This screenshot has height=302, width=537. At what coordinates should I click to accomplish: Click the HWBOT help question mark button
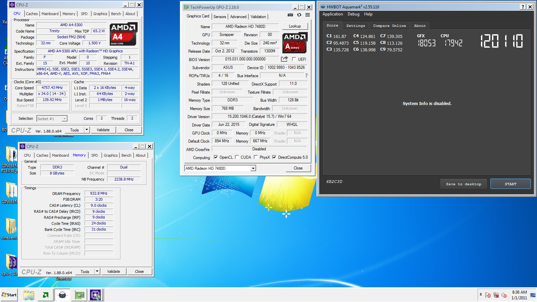(x=523, y=7)
